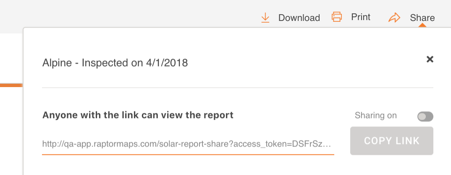Click the orange Share arrow icon

click(x=394, y=18)
